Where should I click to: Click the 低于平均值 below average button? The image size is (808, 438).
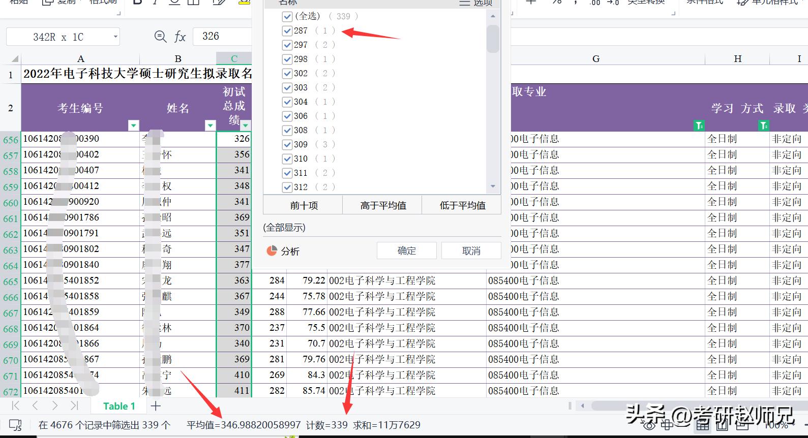pyautogui.click(x=462, y=205)
